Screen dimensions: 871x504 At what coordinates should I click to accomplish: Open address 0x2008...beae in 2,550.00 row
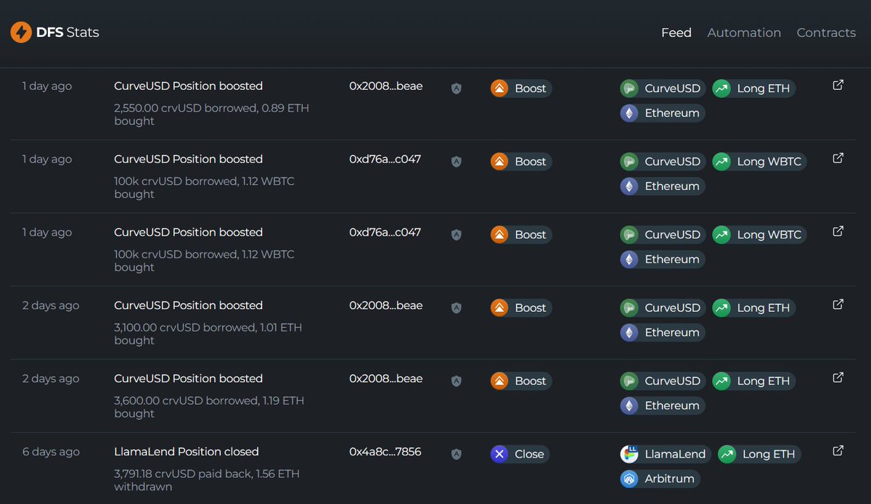(385, 86)
